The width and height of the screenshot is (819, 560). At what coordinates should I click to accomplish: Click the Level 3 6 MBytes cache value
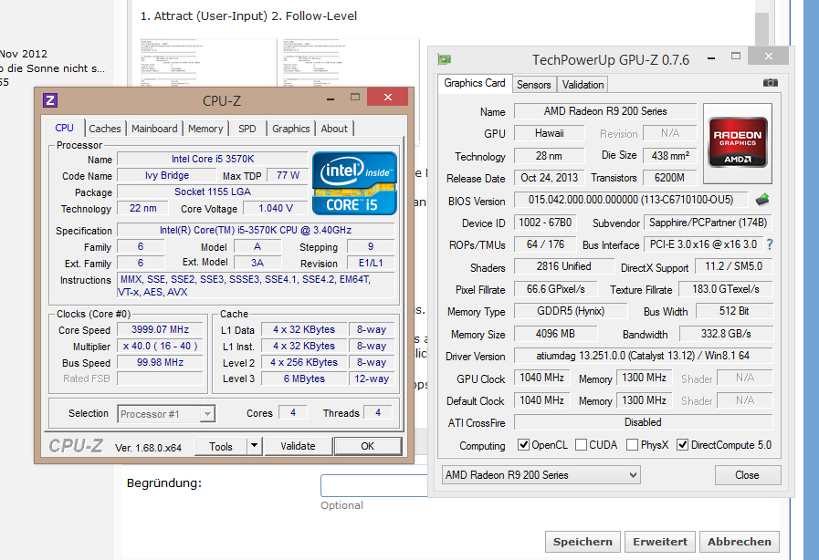click(305, 379)
